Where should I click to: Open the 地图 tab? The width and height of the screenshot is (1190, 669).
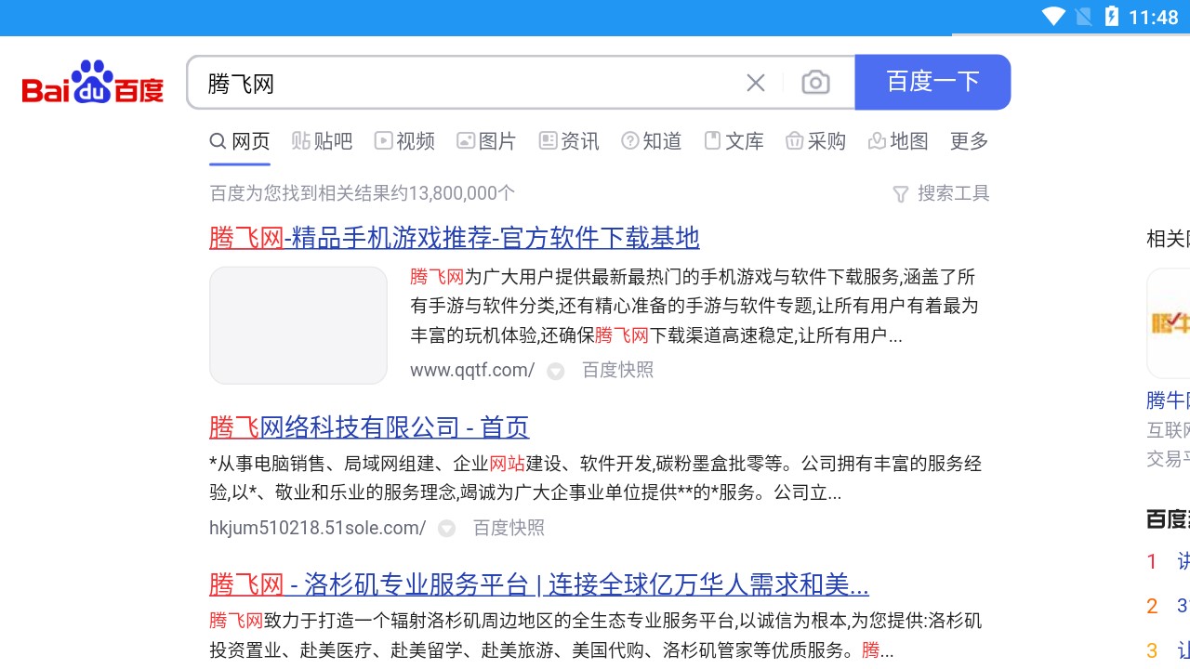click(x=898, y=141)
